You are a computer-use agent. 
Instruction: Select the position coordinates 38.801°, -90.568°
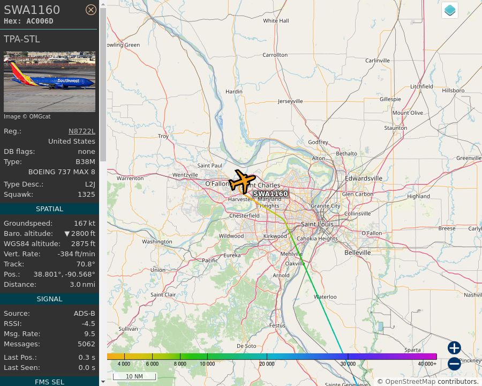click(64, 274)
